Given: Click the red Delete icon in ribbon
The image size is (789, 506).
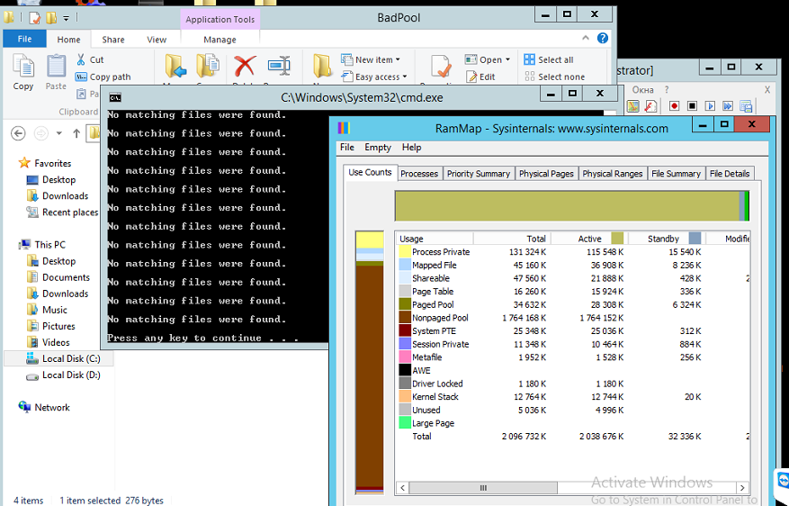Looking at the screenshot, I should tap(245, 68).
